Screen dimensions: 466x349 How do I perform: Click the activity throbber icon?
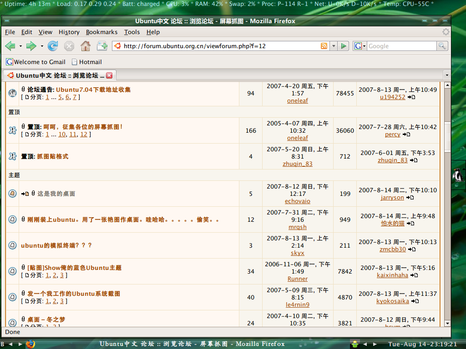pos(446,32)
